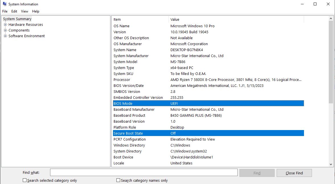Expand the Components node

tap(5, 30)
